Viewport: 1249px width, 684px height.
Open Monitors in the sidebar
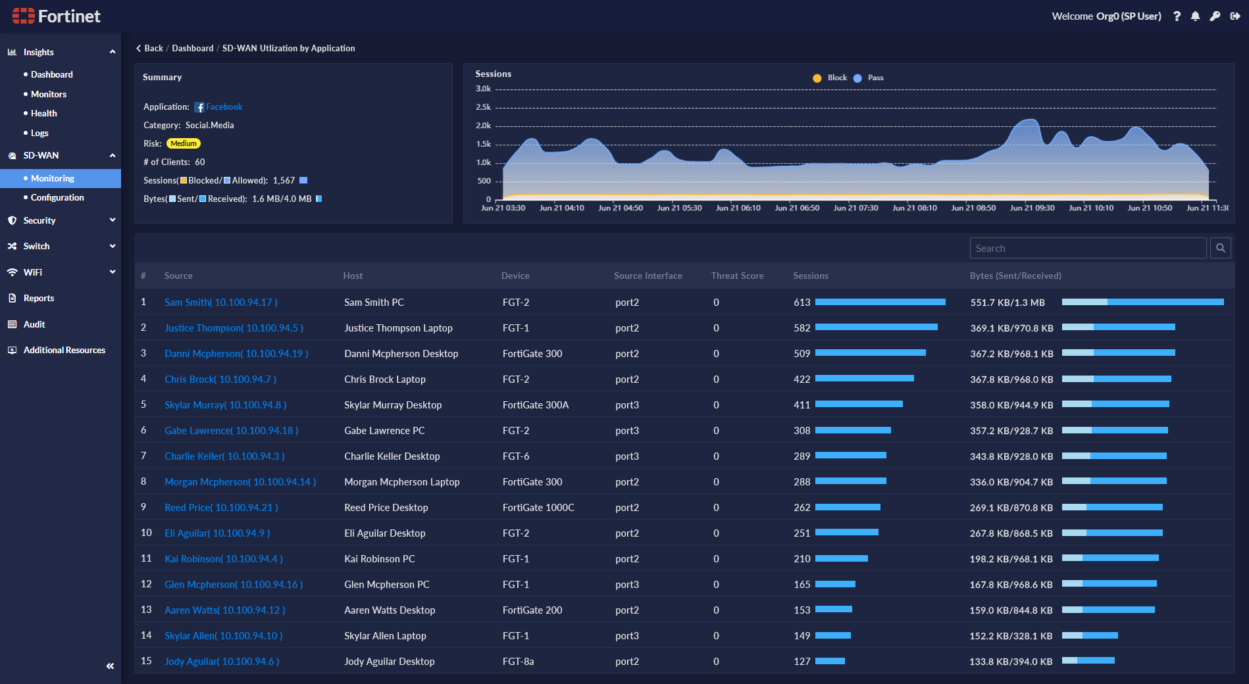click(x=49, y=94)
